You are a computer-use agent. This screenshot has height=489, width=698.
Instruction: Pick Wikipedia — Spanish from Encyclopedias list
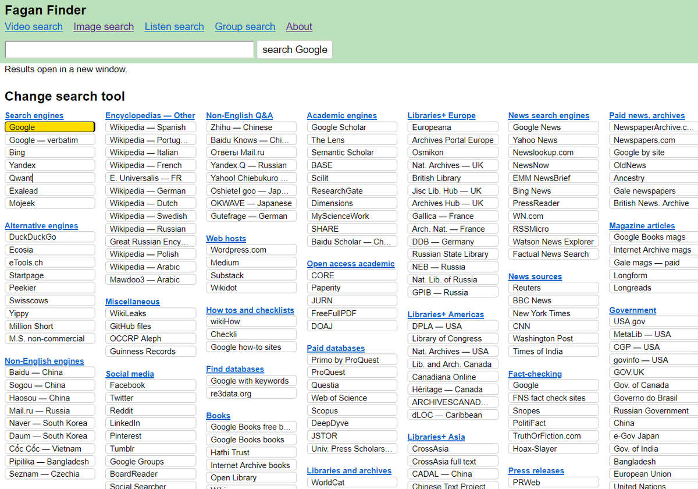point(151,127)
